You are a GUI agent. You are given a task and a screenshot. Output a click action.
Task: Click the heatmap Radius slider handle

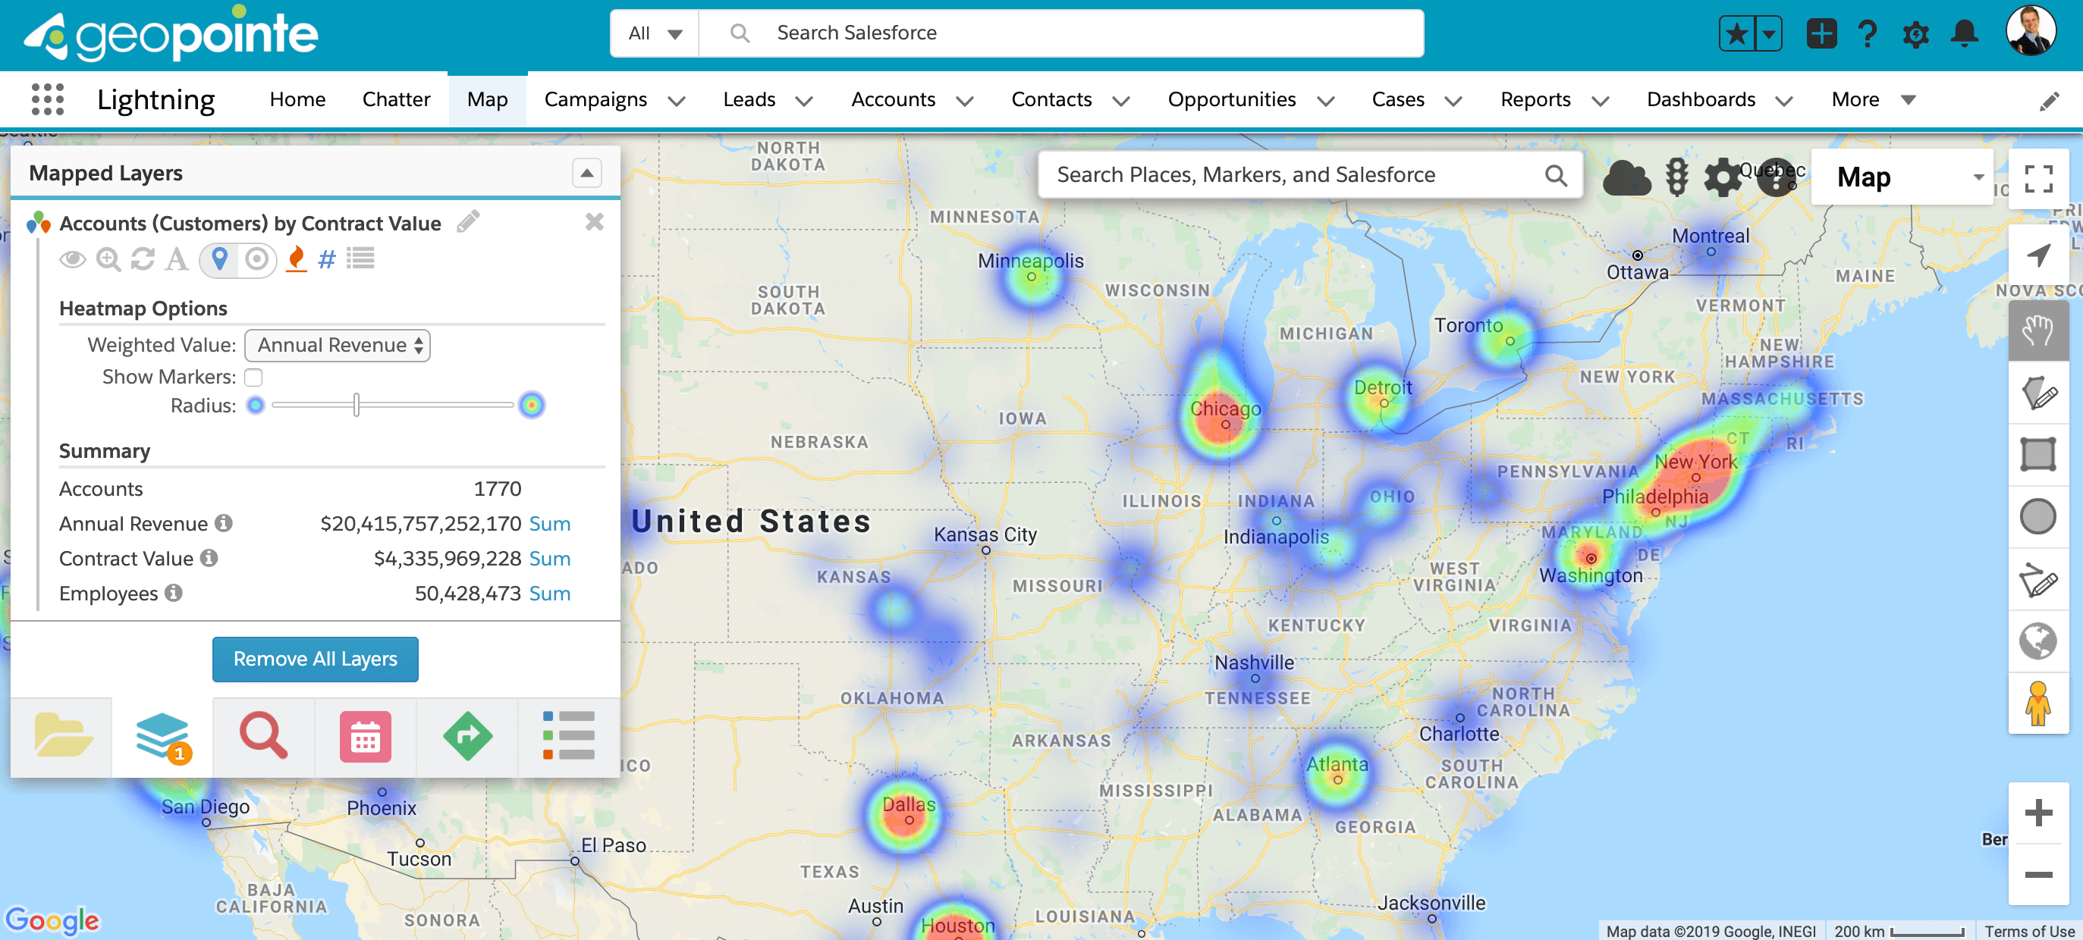357,404
